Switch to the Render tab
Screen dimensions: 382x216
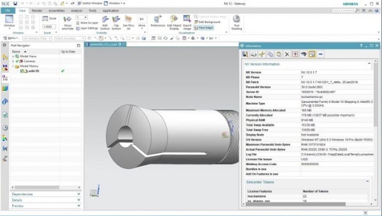click(x=37, y=11)
